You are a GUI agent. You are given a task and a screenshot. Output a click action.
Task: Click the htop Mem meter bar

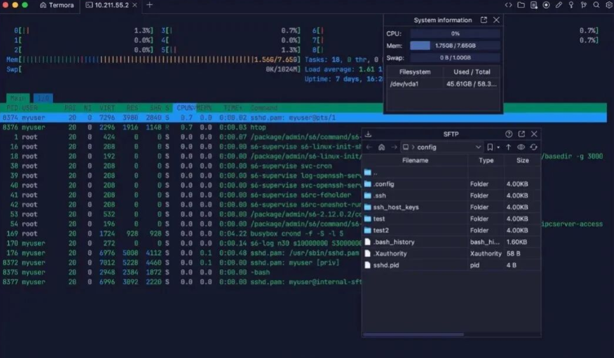click(153, 60)
